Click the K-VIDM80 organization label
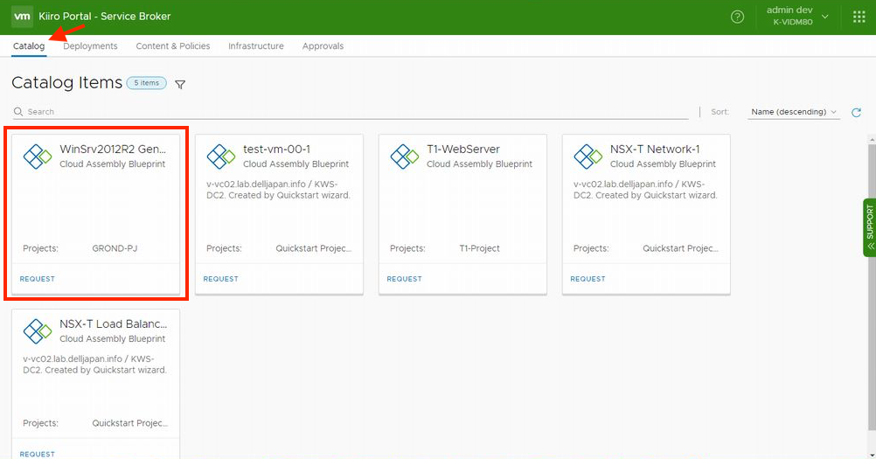 793,23
